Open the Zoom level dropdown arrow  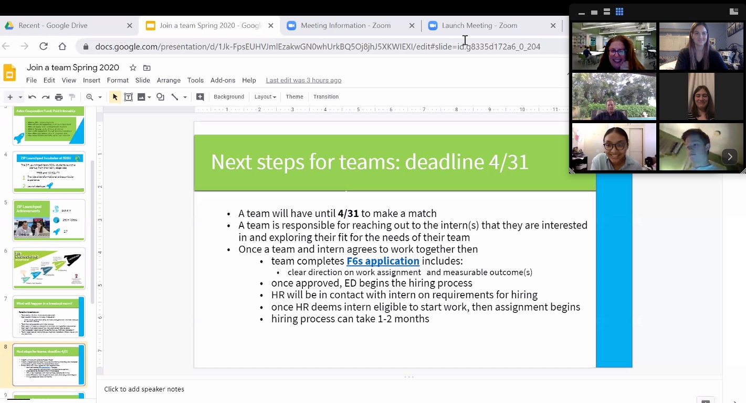[100, 97]
